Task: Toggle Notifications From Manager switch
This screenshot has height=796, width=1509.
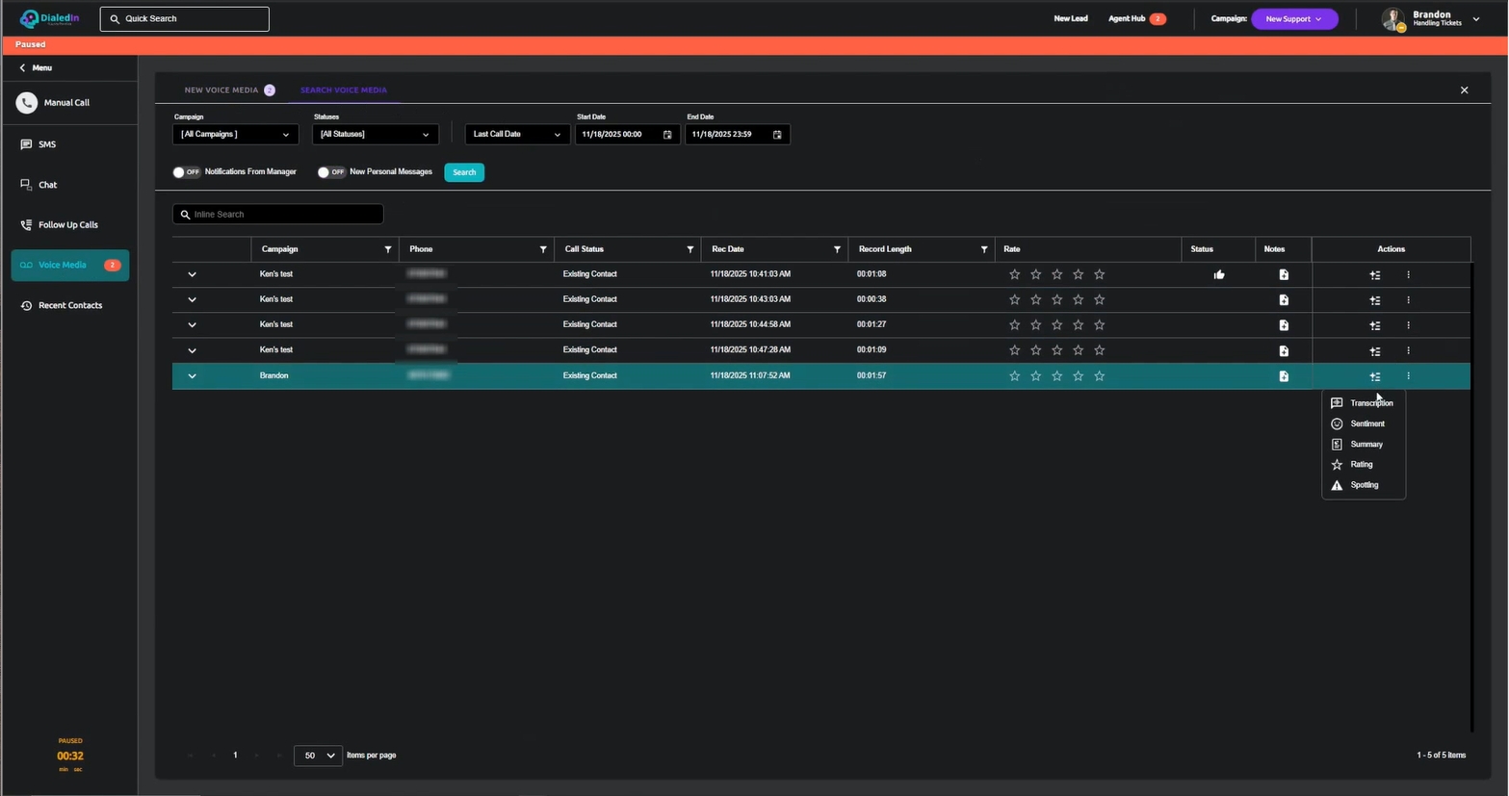Action: (186, 172)
